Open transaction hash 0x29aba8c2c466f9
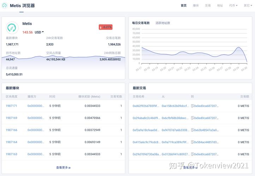The image size is (255, 176). click(146, 118)
